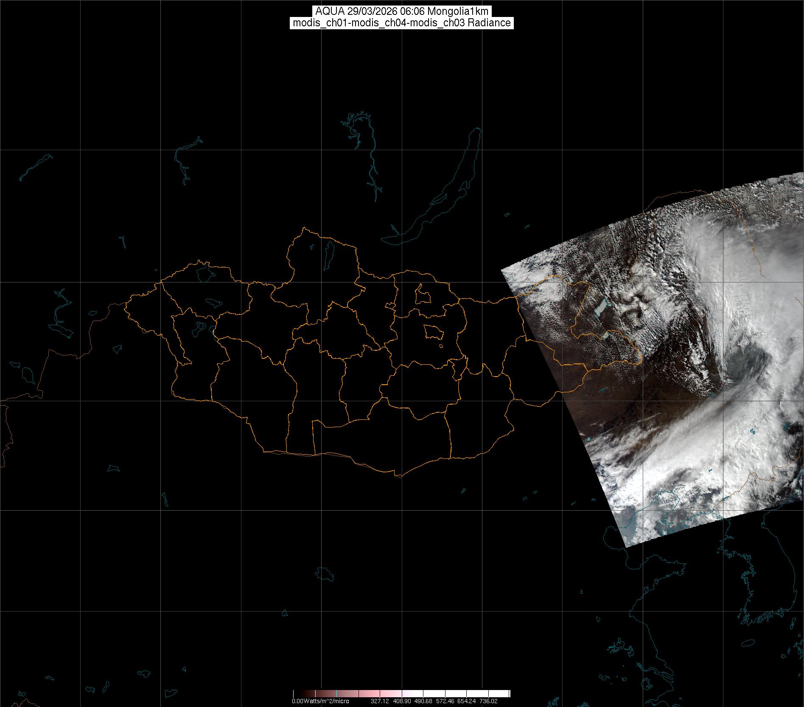Viewport: 804px width, 707px height.
Task: Click the 490.68 colorbar tick value
Action: [x=423, y=701]
